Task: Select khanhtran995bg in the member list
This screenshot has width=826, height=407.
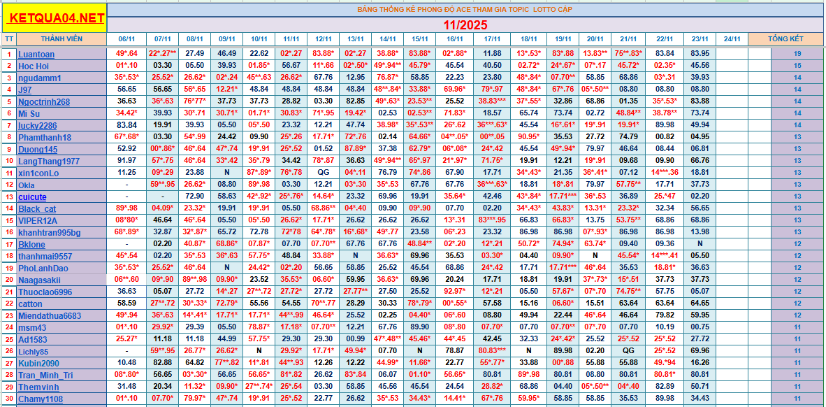Action: tap(50, 232)
